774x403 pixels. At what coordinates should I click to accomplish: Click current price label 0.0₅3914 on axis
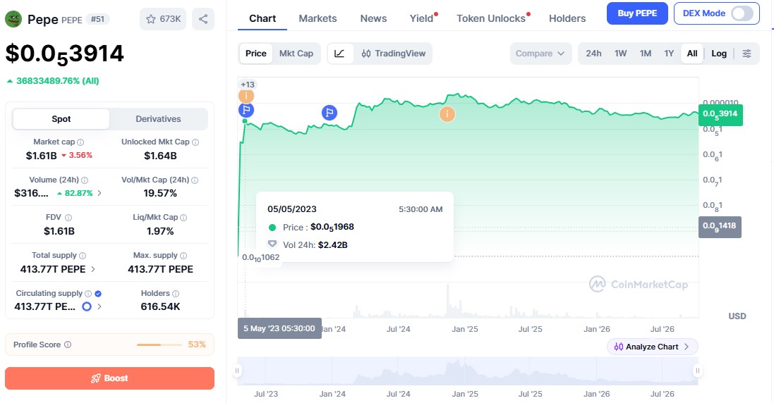pyautogui.click(x=720, y=115)
